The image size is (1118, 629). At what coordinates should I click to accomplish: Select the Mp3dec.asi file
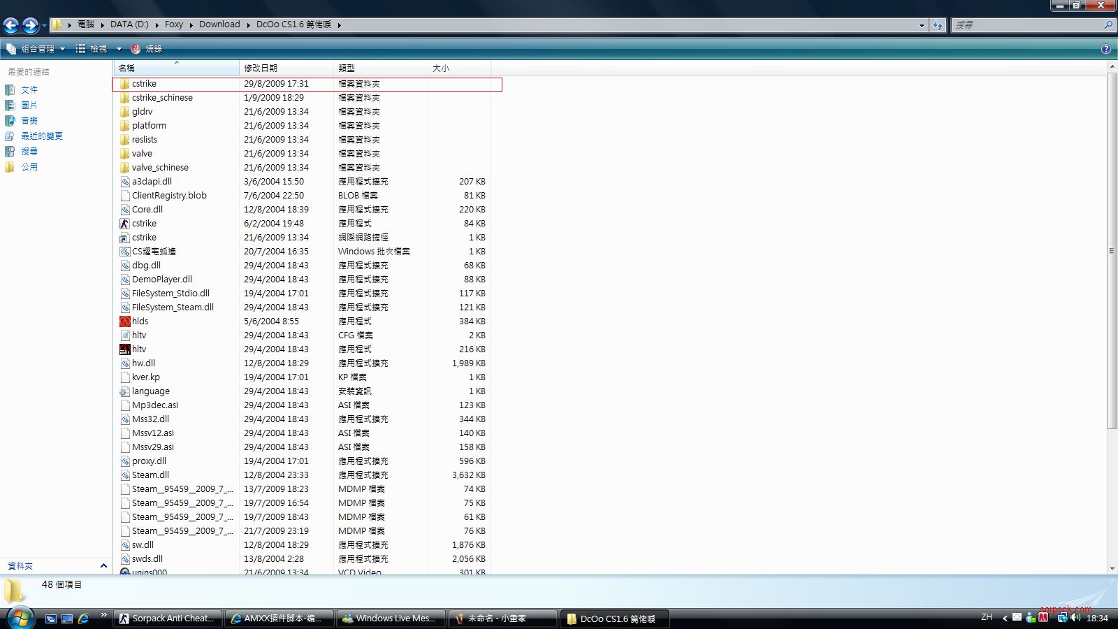[154, 405]
